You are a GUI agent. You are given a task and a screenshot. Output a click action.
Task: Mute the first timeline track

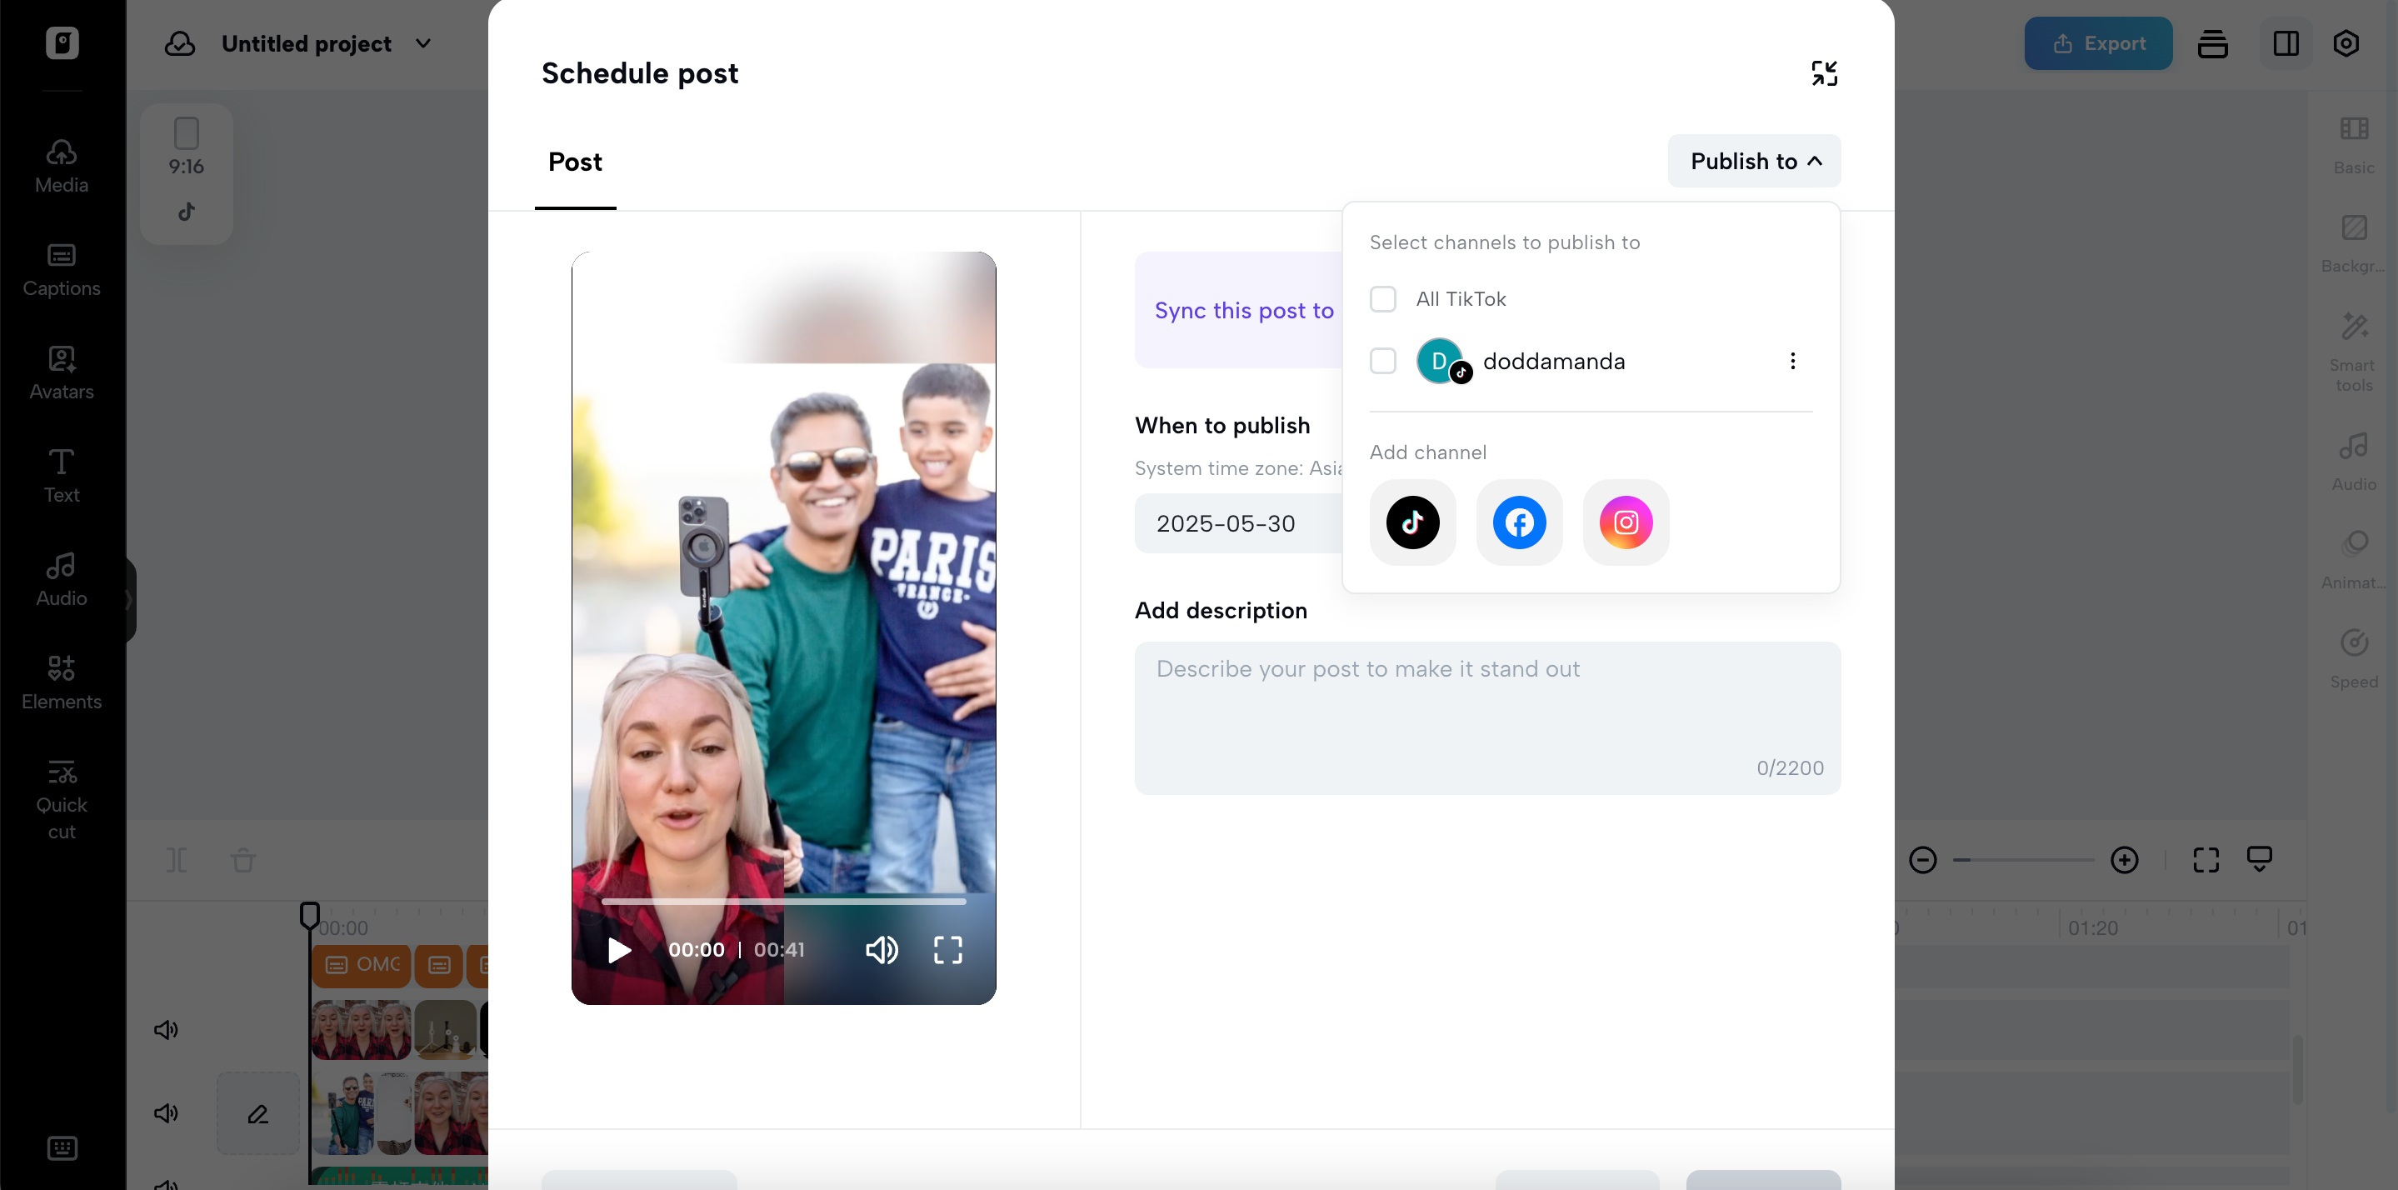(166, 1029)
